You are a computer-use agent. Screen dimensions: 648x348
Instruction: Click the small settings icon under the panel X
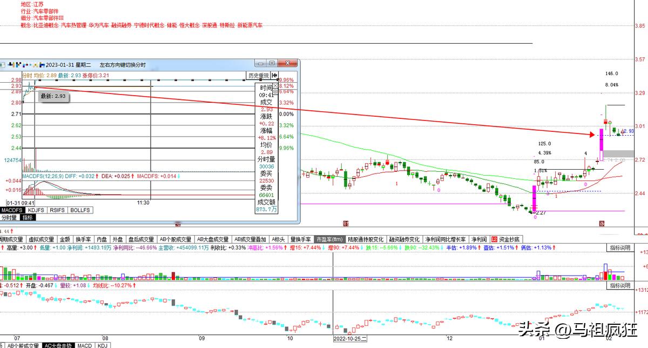(x=275, y=92)
